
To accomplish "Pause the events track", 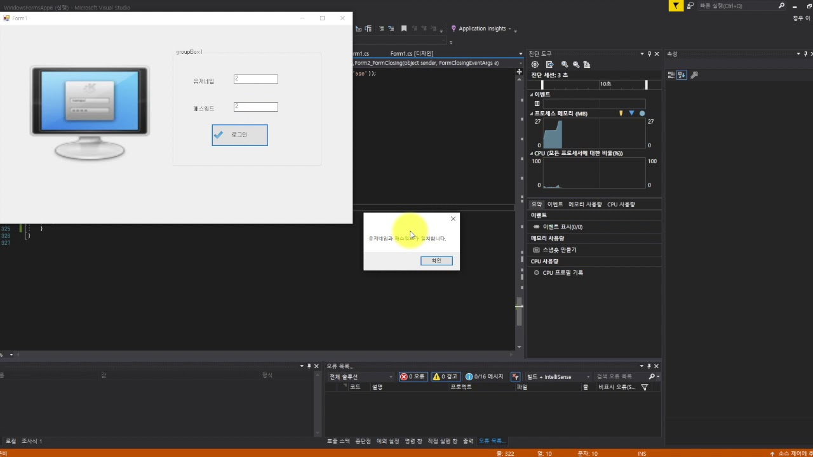I will (537, 103).
